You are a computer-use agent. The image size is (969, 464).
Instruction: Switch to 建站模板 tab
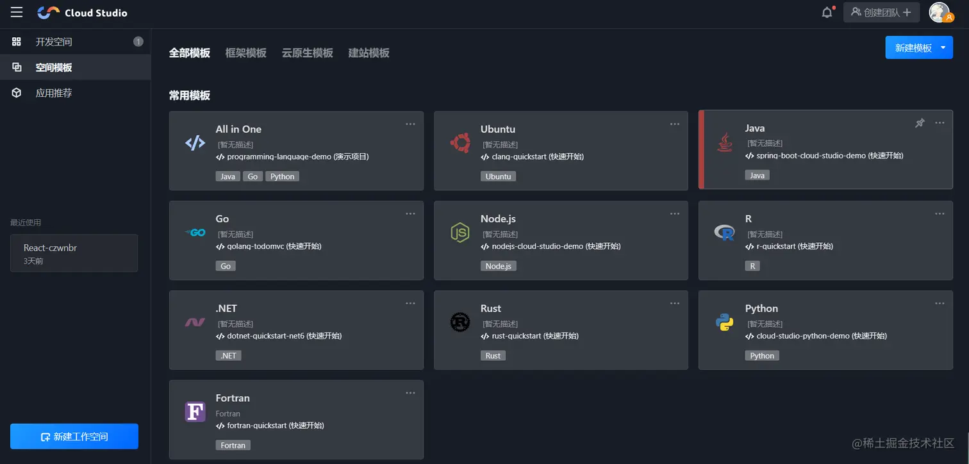(x=369, y=53)
